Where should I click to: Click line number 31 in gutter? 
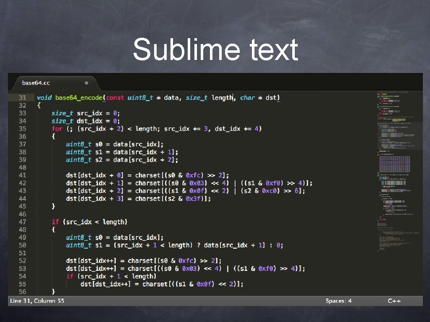pyautogui.click(x=23, y=97)
